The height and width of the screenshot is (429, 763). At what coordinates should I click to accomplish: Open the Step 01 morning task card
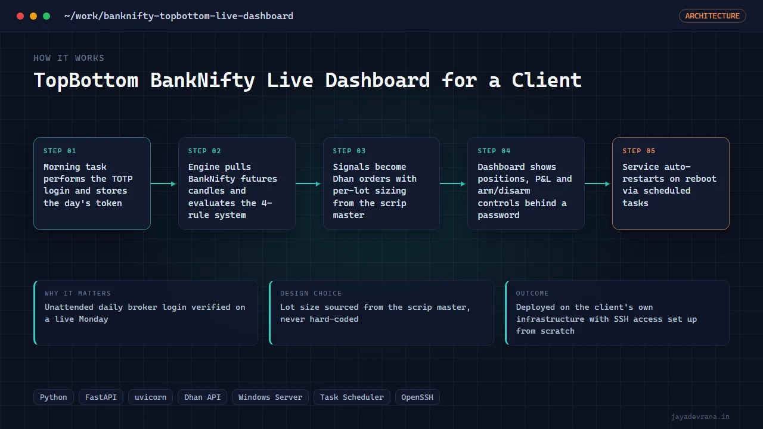point(92,184)
